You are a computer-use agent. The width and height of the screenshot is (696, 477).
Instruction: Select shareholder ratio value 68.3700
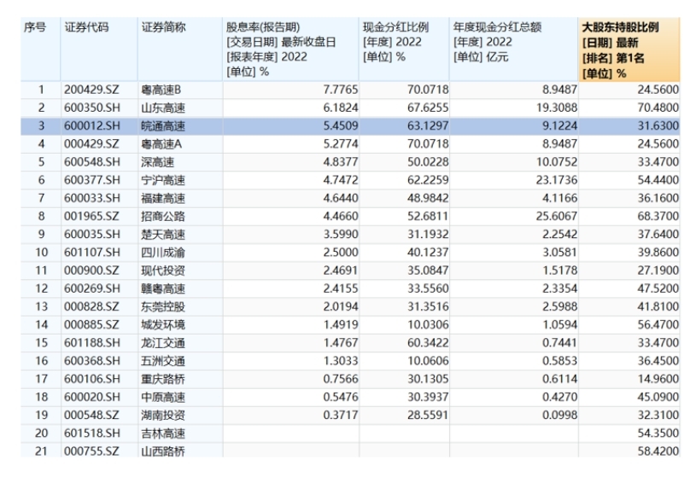[x=658, y=216]
